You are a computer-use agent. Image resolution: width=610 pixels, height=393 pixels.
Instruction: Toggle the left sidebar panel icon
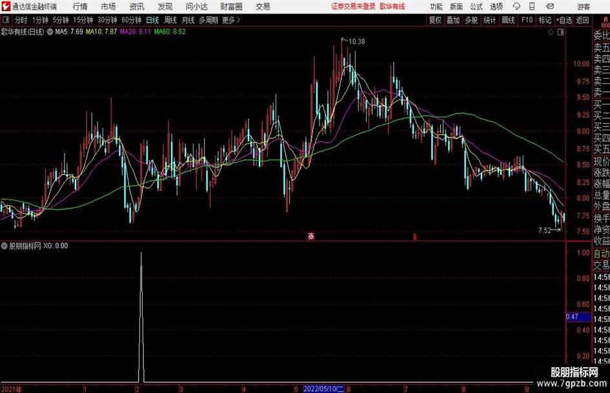coord(6,20)
